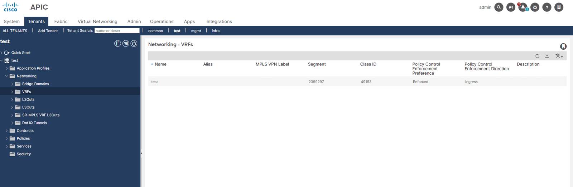Select the infra tenant link
Viewport: 573px width, 187px height.
point(216,31)
